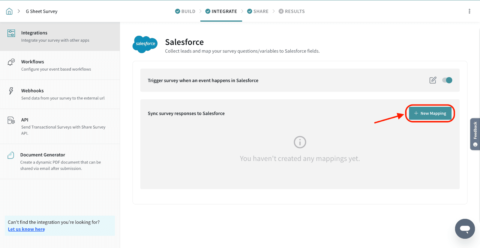Viewport: 480px width, 248px height.
Task: Click the Document Generator icon
Action: (x=11, y=155)
